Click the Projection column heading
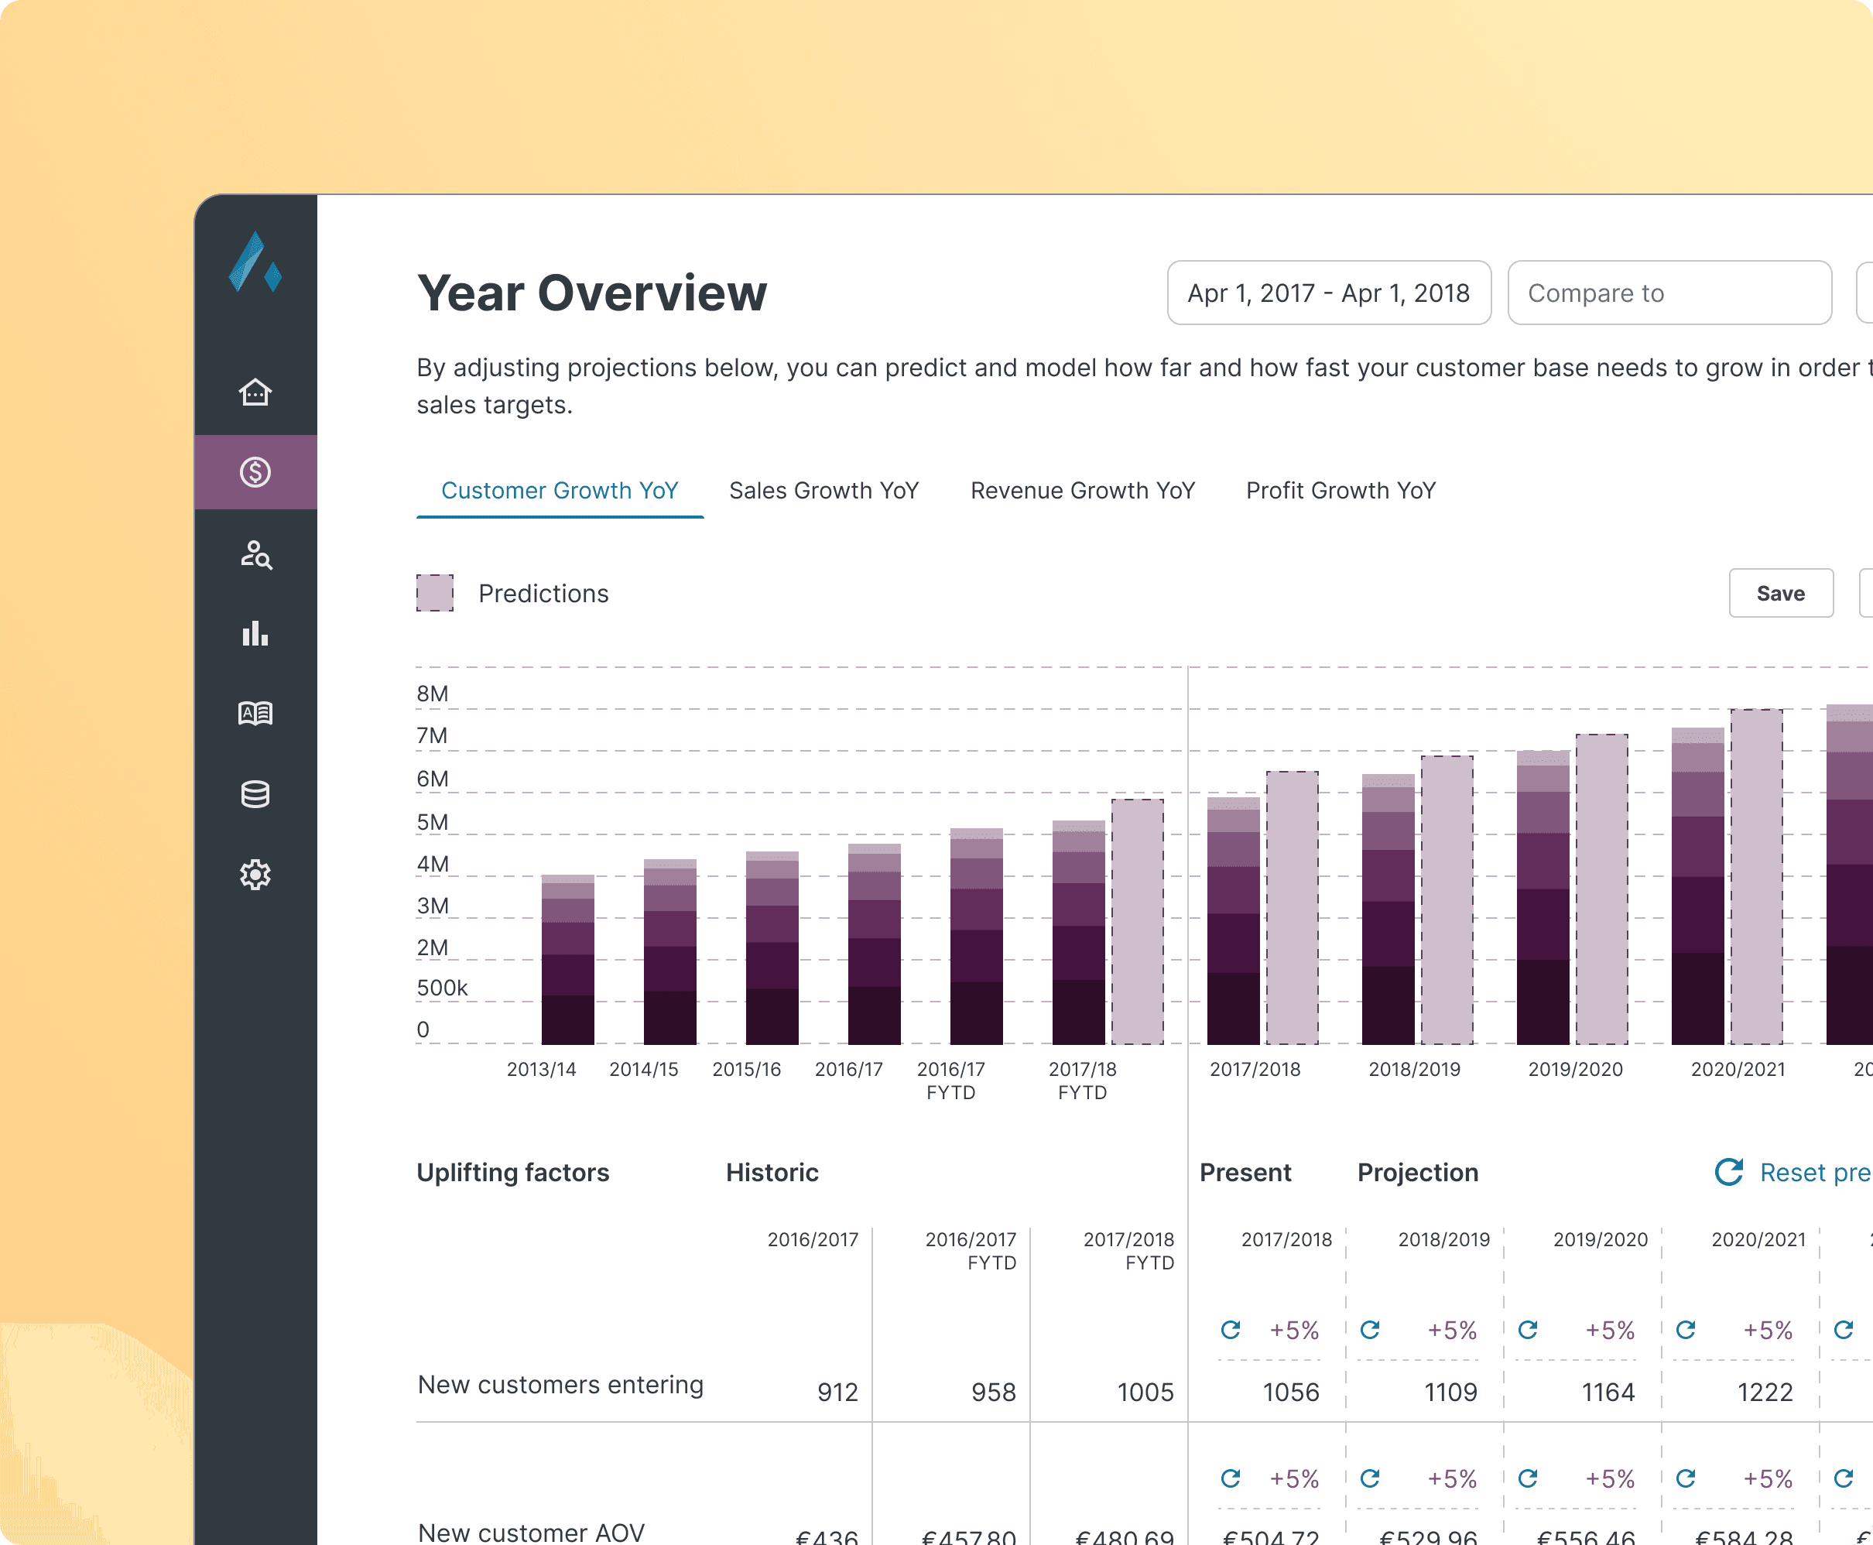 (1419, 1172)
